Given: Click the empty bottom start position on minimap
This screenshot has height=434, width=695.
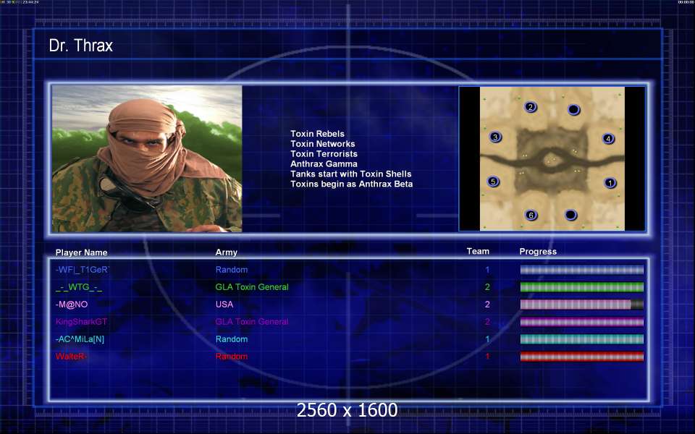Looking at the screenshot, I should pos(570,215).
